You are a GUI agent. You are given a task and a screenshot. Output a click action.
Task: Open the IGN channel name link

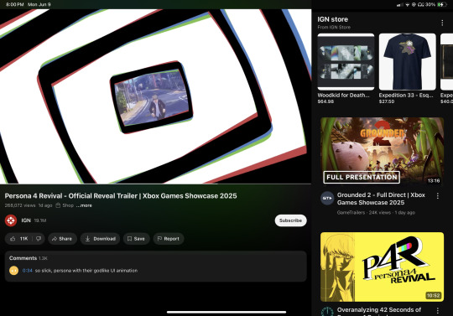26,220
